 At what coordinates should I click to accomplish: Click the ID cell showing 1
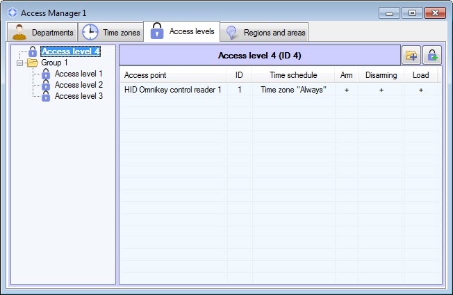point(240,90)
